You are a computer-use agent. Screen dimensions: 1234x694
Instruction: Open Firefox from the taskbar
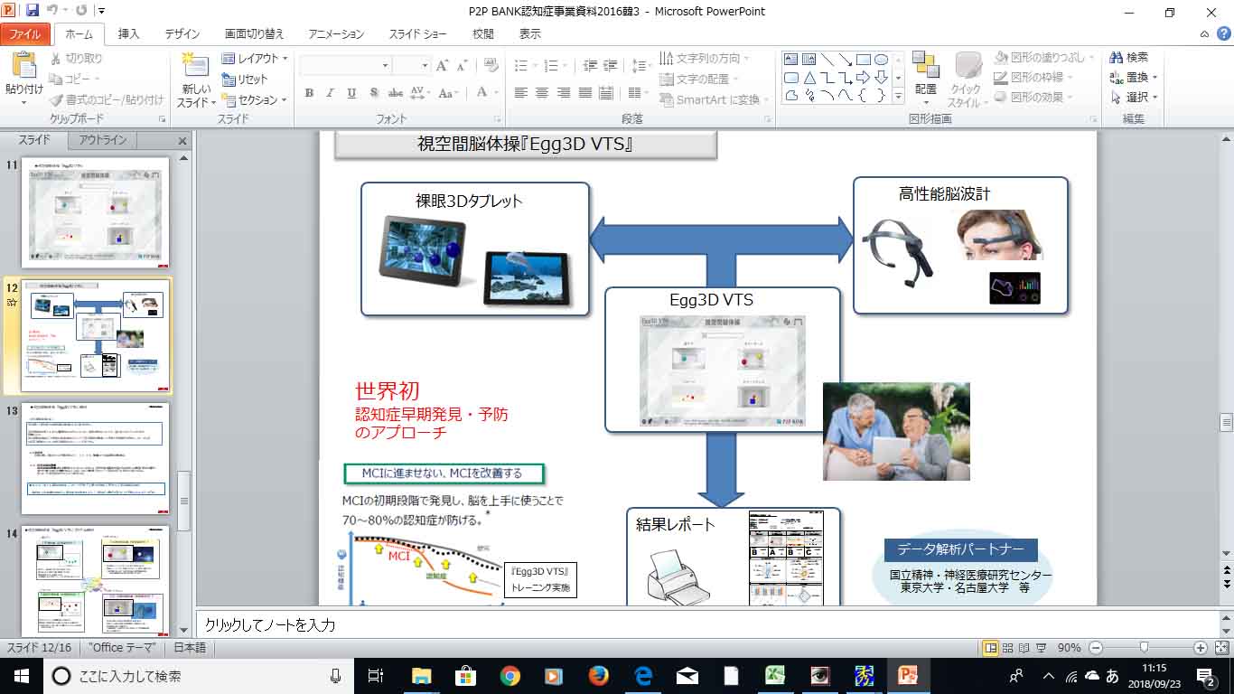[x=598, y=675]
